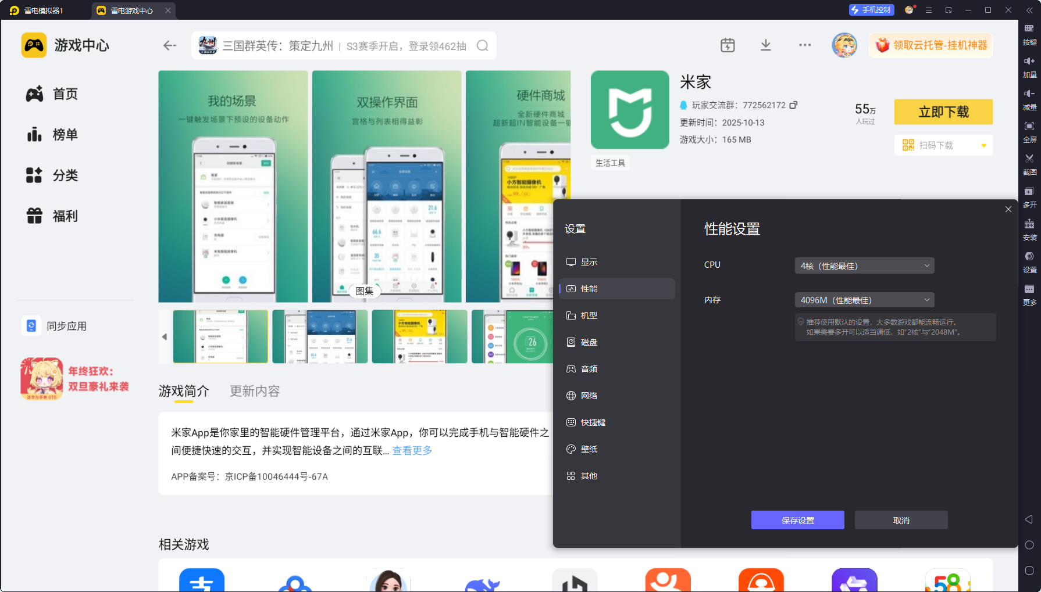
Task: Click the screenshot (截图) sidebar icon
Action: click(1029, 162)
